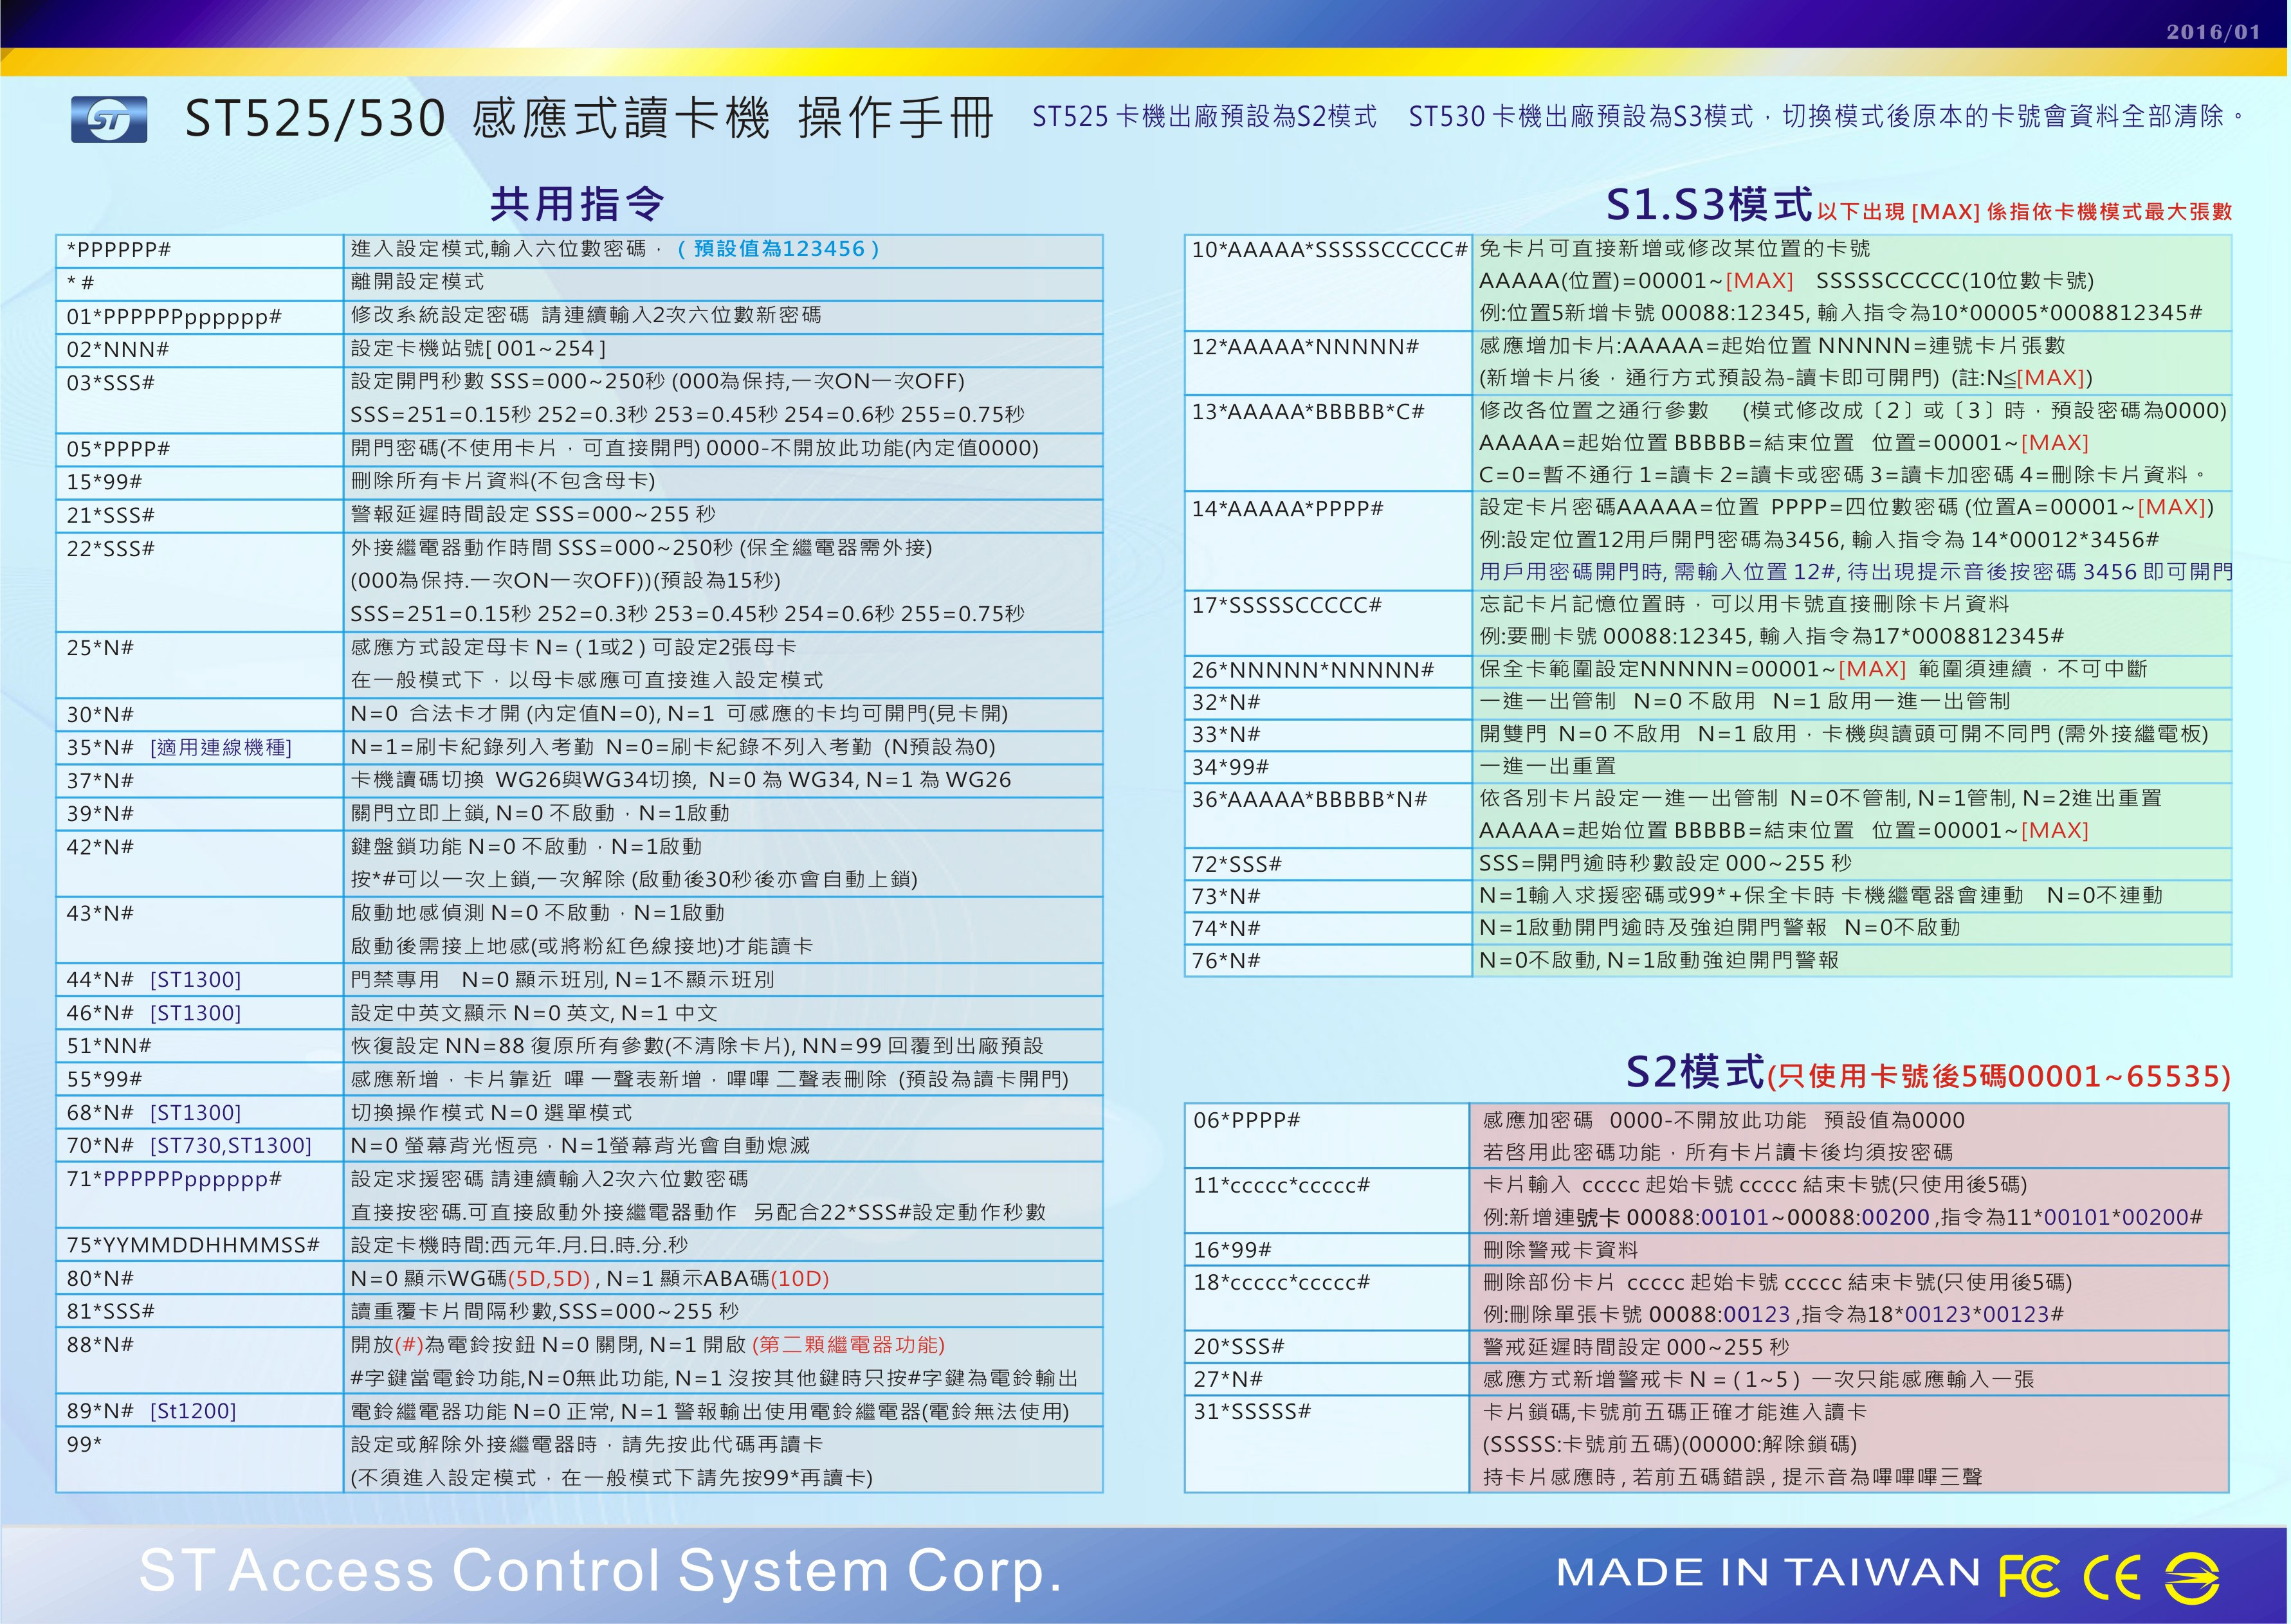Click the 73*N# command cell

(x=1329, y=896)
